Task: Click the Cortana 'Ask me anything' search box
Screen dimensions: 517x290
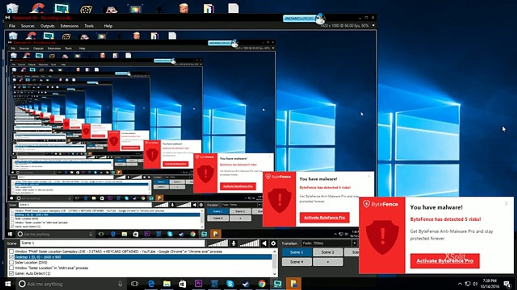Action: click(72, 284)
